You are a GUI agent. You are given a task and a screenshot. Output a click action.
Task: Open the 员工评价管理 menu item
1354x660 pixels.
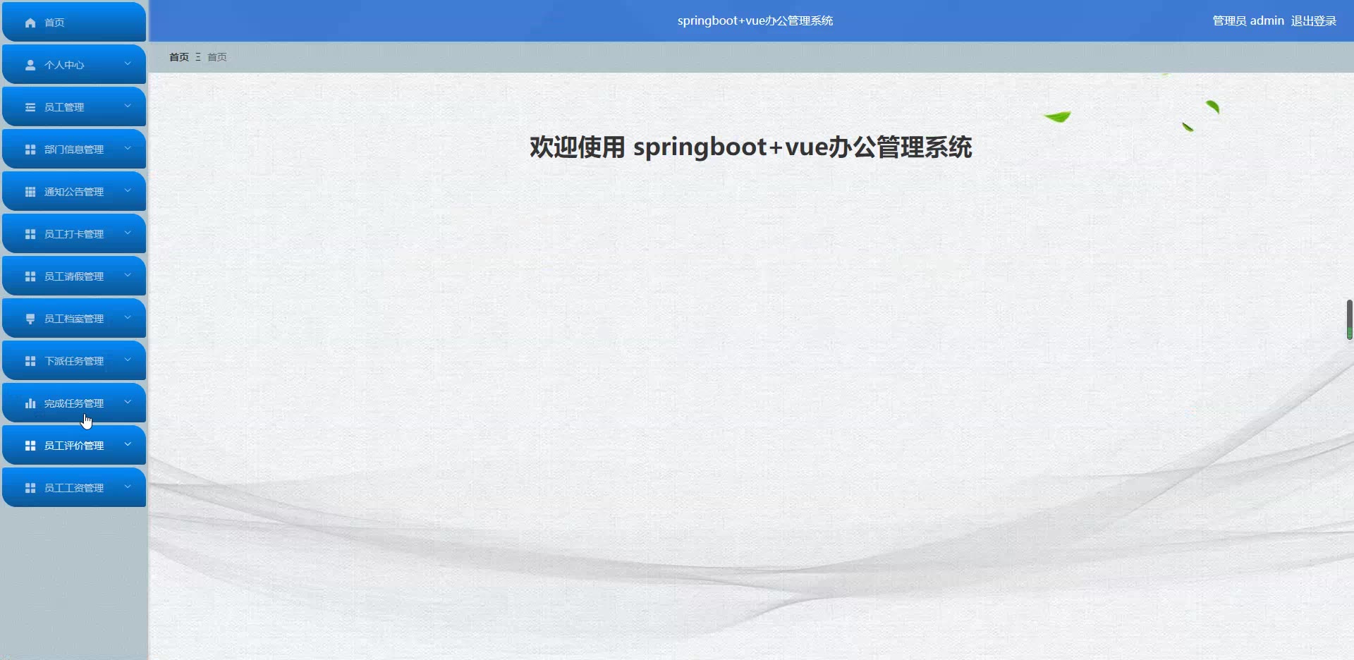pyautogui.click(x=74, y=445)
